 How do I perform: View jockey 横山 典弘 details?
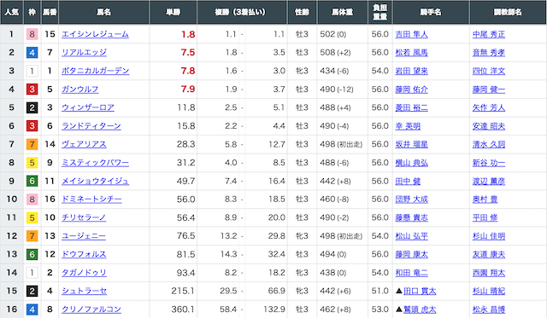pos(411,163)
